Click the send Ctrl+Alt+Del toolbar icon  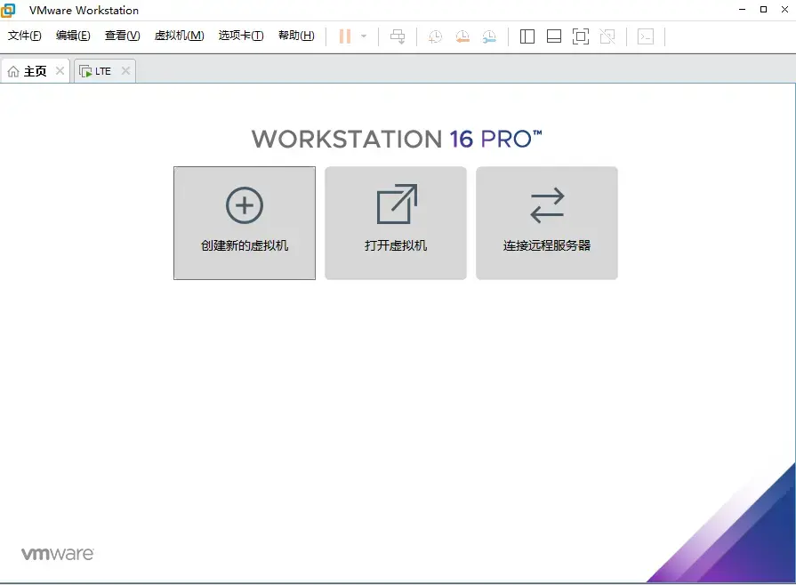(x=398, y=36)
